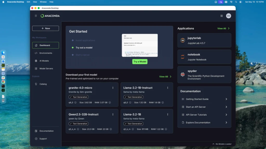Go to AI Models section
The image size is (266, 149).
(45, 61)
